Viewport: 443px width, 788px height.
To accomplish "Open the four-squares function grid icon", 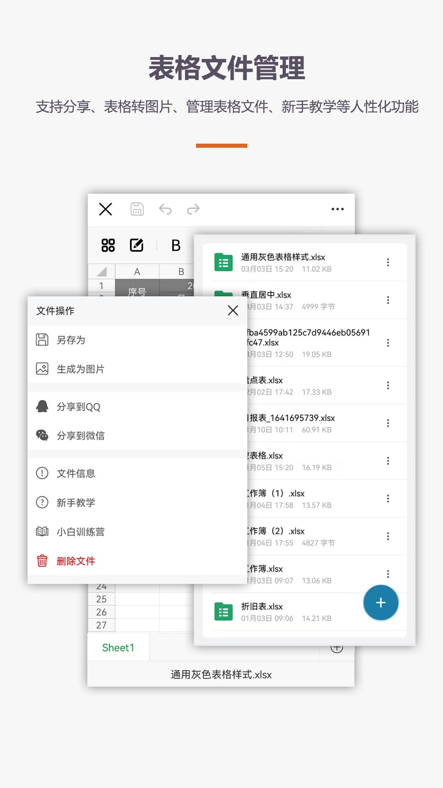I will coord(108,245).
